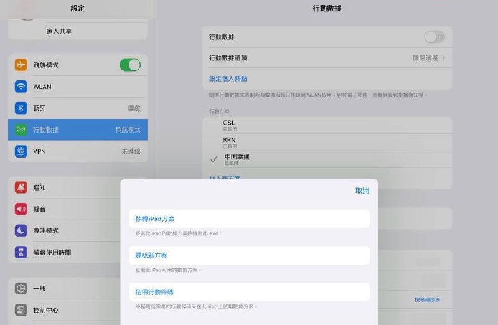Select the KPN cellular plan

point(327,143)
